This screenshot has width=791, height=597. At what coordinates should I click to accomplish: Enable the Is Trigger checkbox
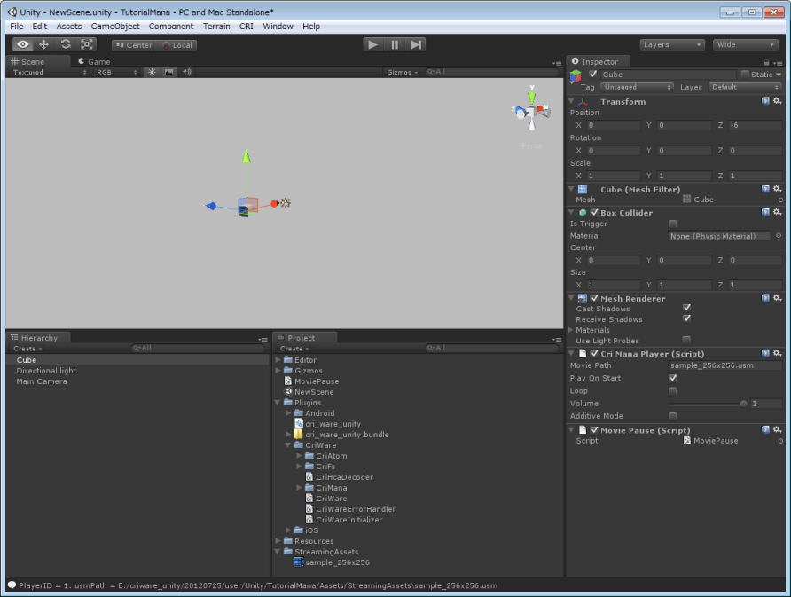coord(672,224)
